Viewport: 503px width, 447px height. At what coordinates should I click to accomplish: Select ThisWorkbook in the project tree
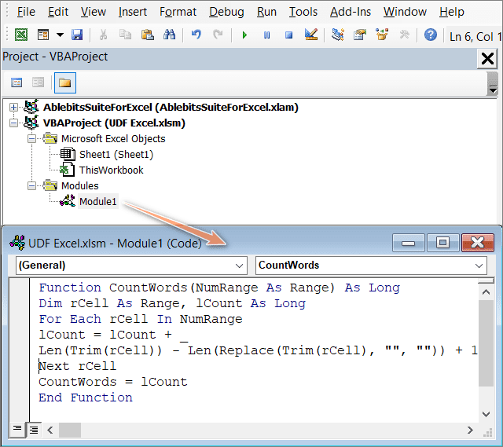(x=111, y=170)
